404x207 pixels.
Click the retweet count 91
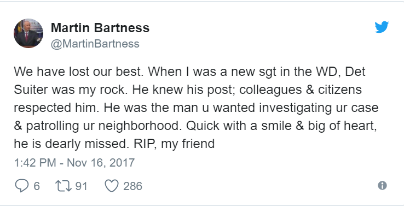tap(81, 186)
